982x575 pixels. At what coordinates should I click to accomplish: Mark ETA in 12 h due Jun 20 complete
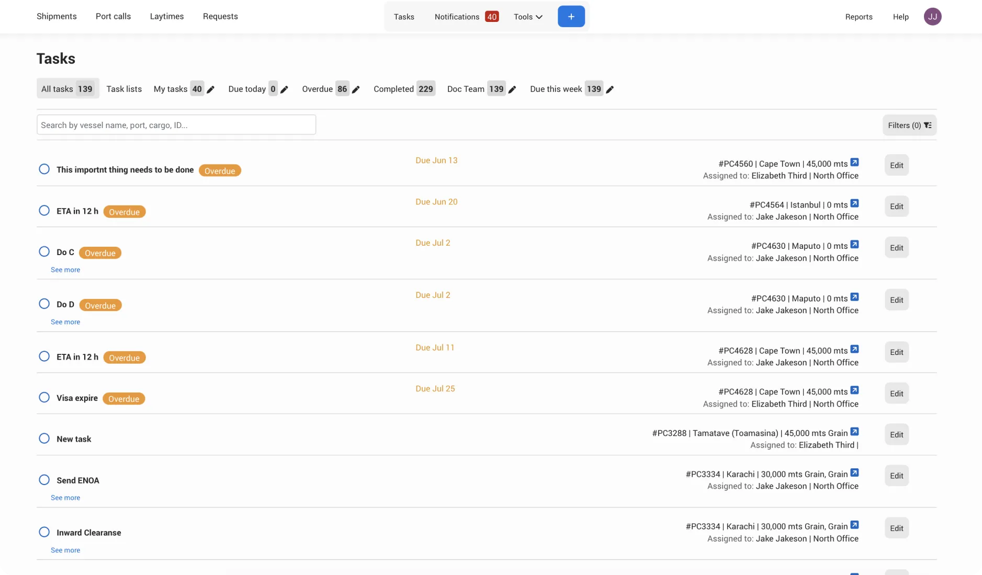(x=44, y=211)
